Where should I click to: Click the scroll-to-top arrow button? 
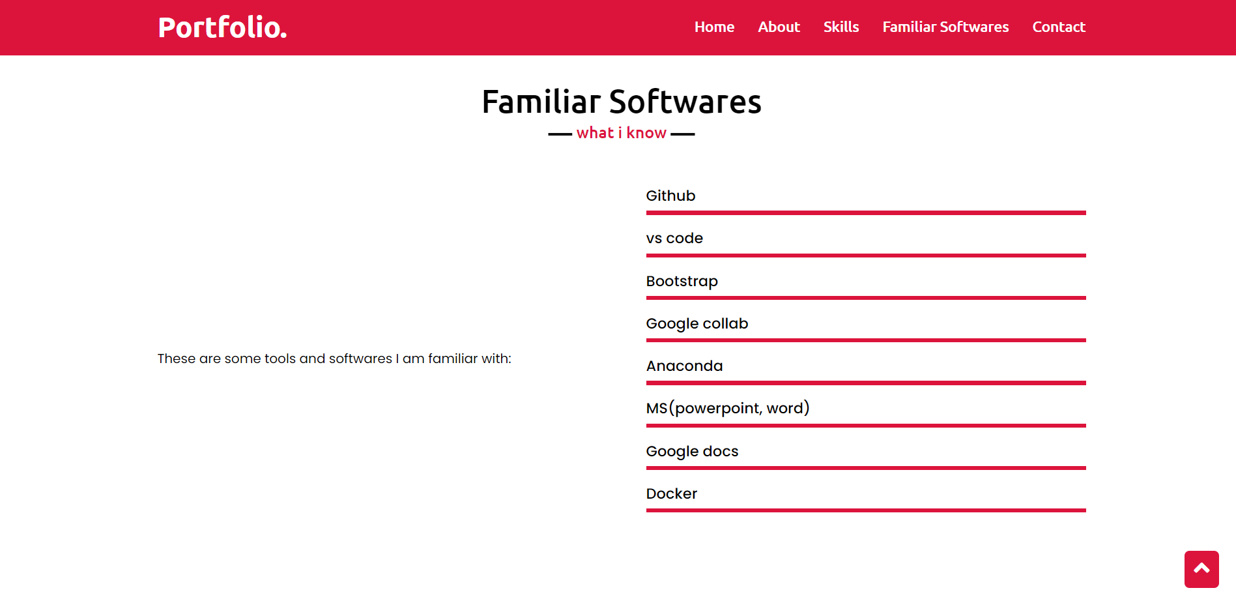[1201, 569]
